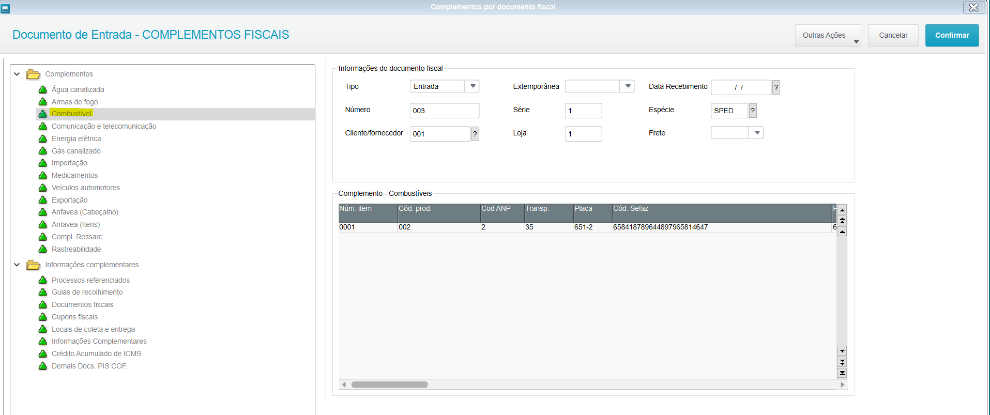
Task: Click the green icon beside Água canalizada
Action: (43, 89)
